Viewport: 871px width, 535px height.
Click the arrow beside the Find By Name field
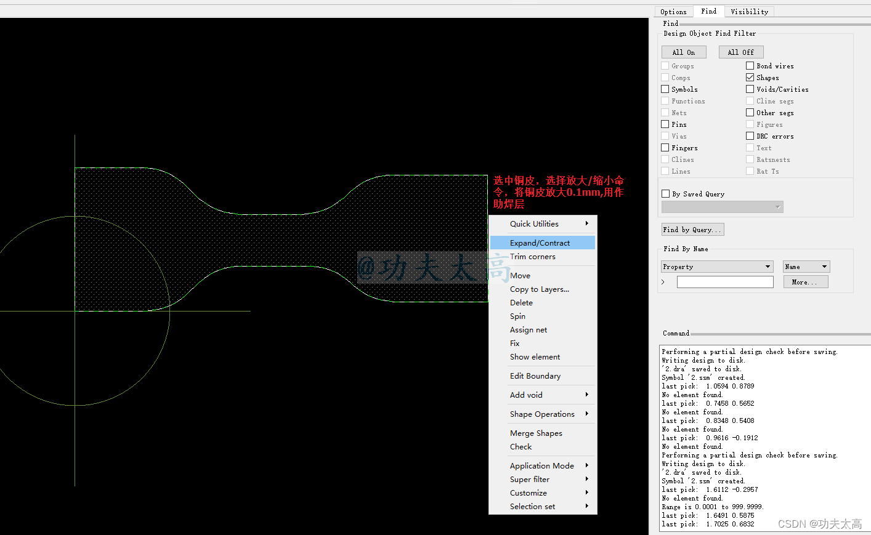point(663,282)
